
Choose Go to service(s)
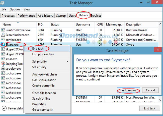(x=47, y=109)
